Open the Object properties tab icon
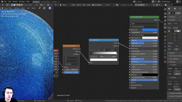This screenshot has height=102, width=182. 165,37
